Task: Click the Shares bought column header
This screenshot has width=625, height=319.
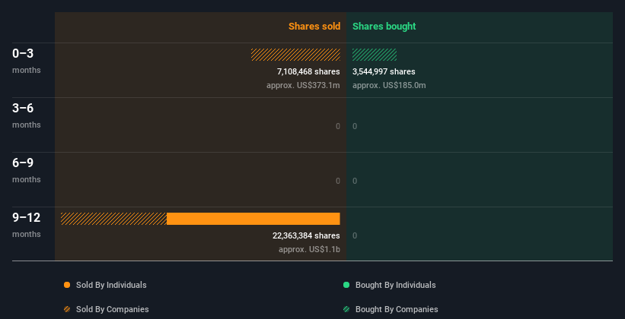Action: point(384,27)
